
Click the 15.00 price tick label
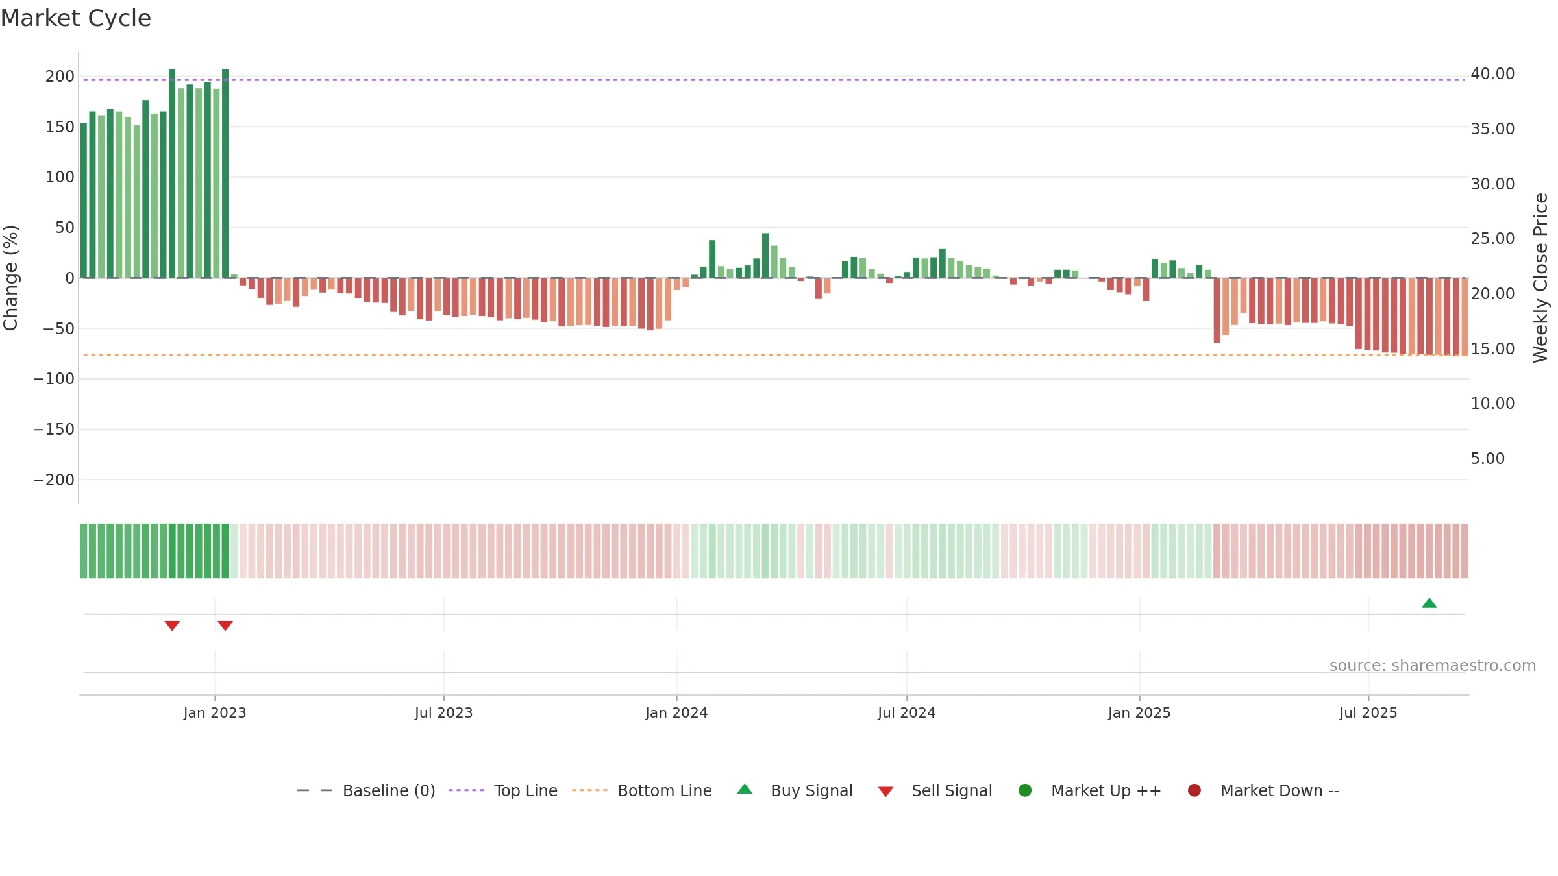tap(1492, 348)
